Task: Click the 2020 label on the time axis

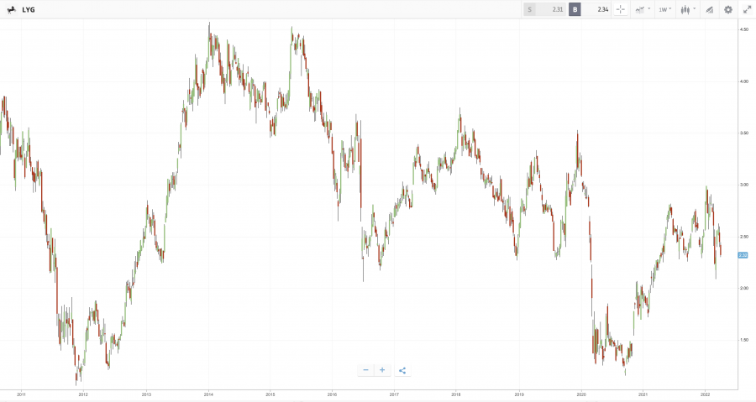Action: pyautogui.click(x=581, y=394)
